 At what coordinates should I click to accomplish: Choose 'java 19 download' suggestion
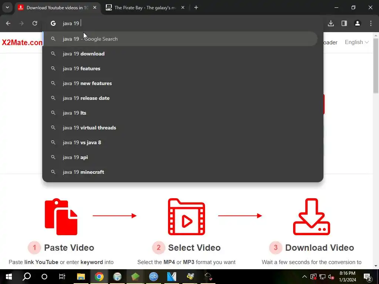[x=180, y=54]
